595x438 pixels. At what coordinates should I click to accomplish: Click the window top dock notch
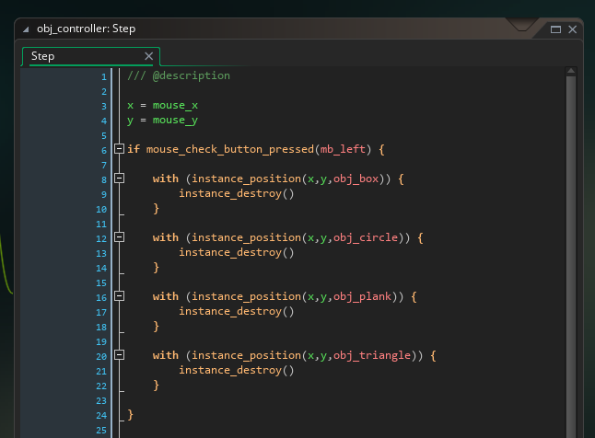(521, 25)
